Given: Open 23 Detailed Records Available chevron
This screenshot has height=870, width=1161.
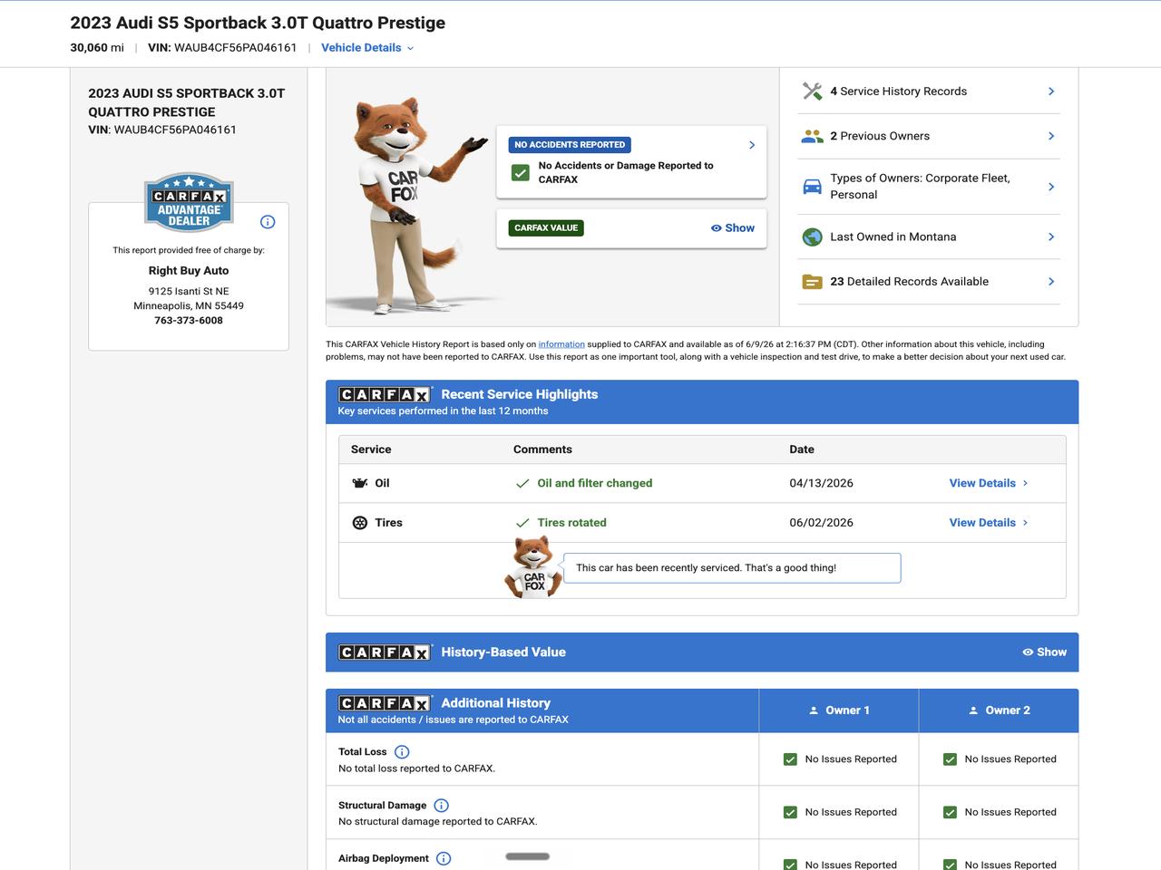Looking at the screenshot, I should tap(1051, 282).
